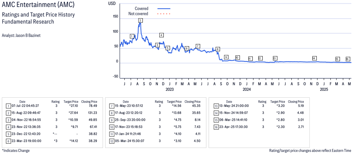Click Ratings and Target Price History heading

point(38,15)
